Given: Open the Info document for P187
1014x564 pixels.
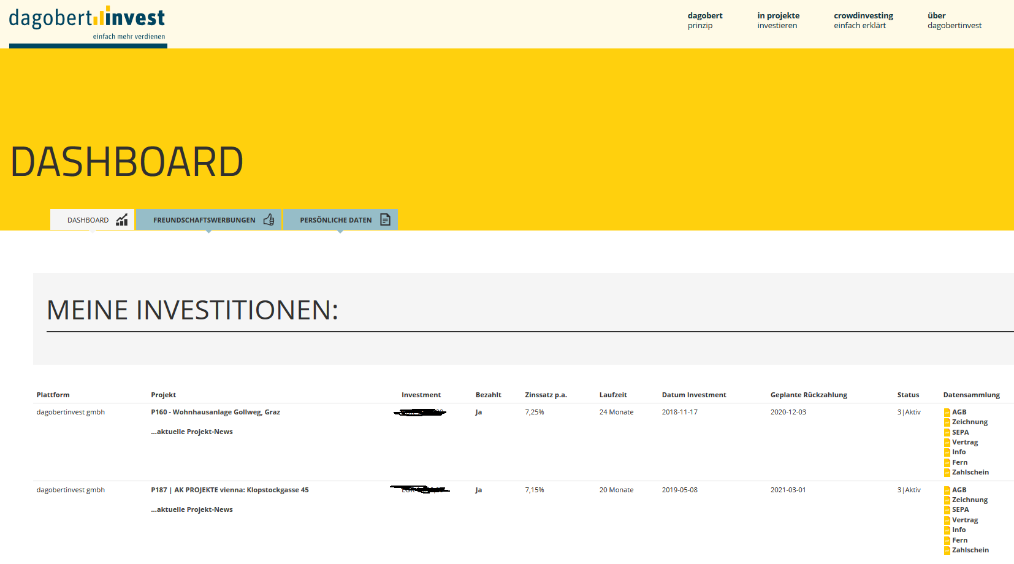Looking at the screenshot, I should coord(958,530).
